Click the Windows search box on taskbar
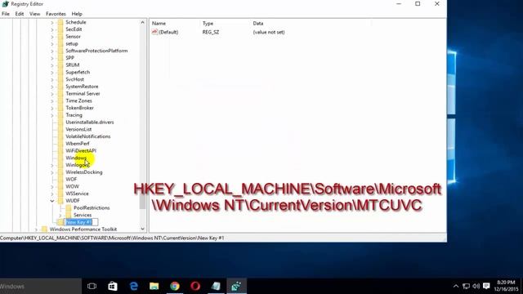The image size is (523, 294). pos(40,286)
